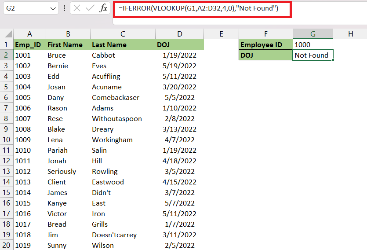Select row 20 header
This screenshot has height=250, width=367.
(7, 245)
